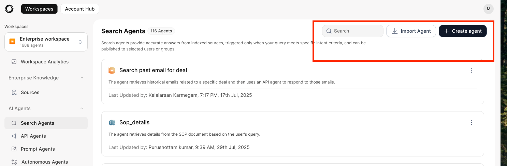Image resolution: width=507 pixels, height=166 pixels.
Task: Click the 1688 agents text
Action: [x=31, y=45]
